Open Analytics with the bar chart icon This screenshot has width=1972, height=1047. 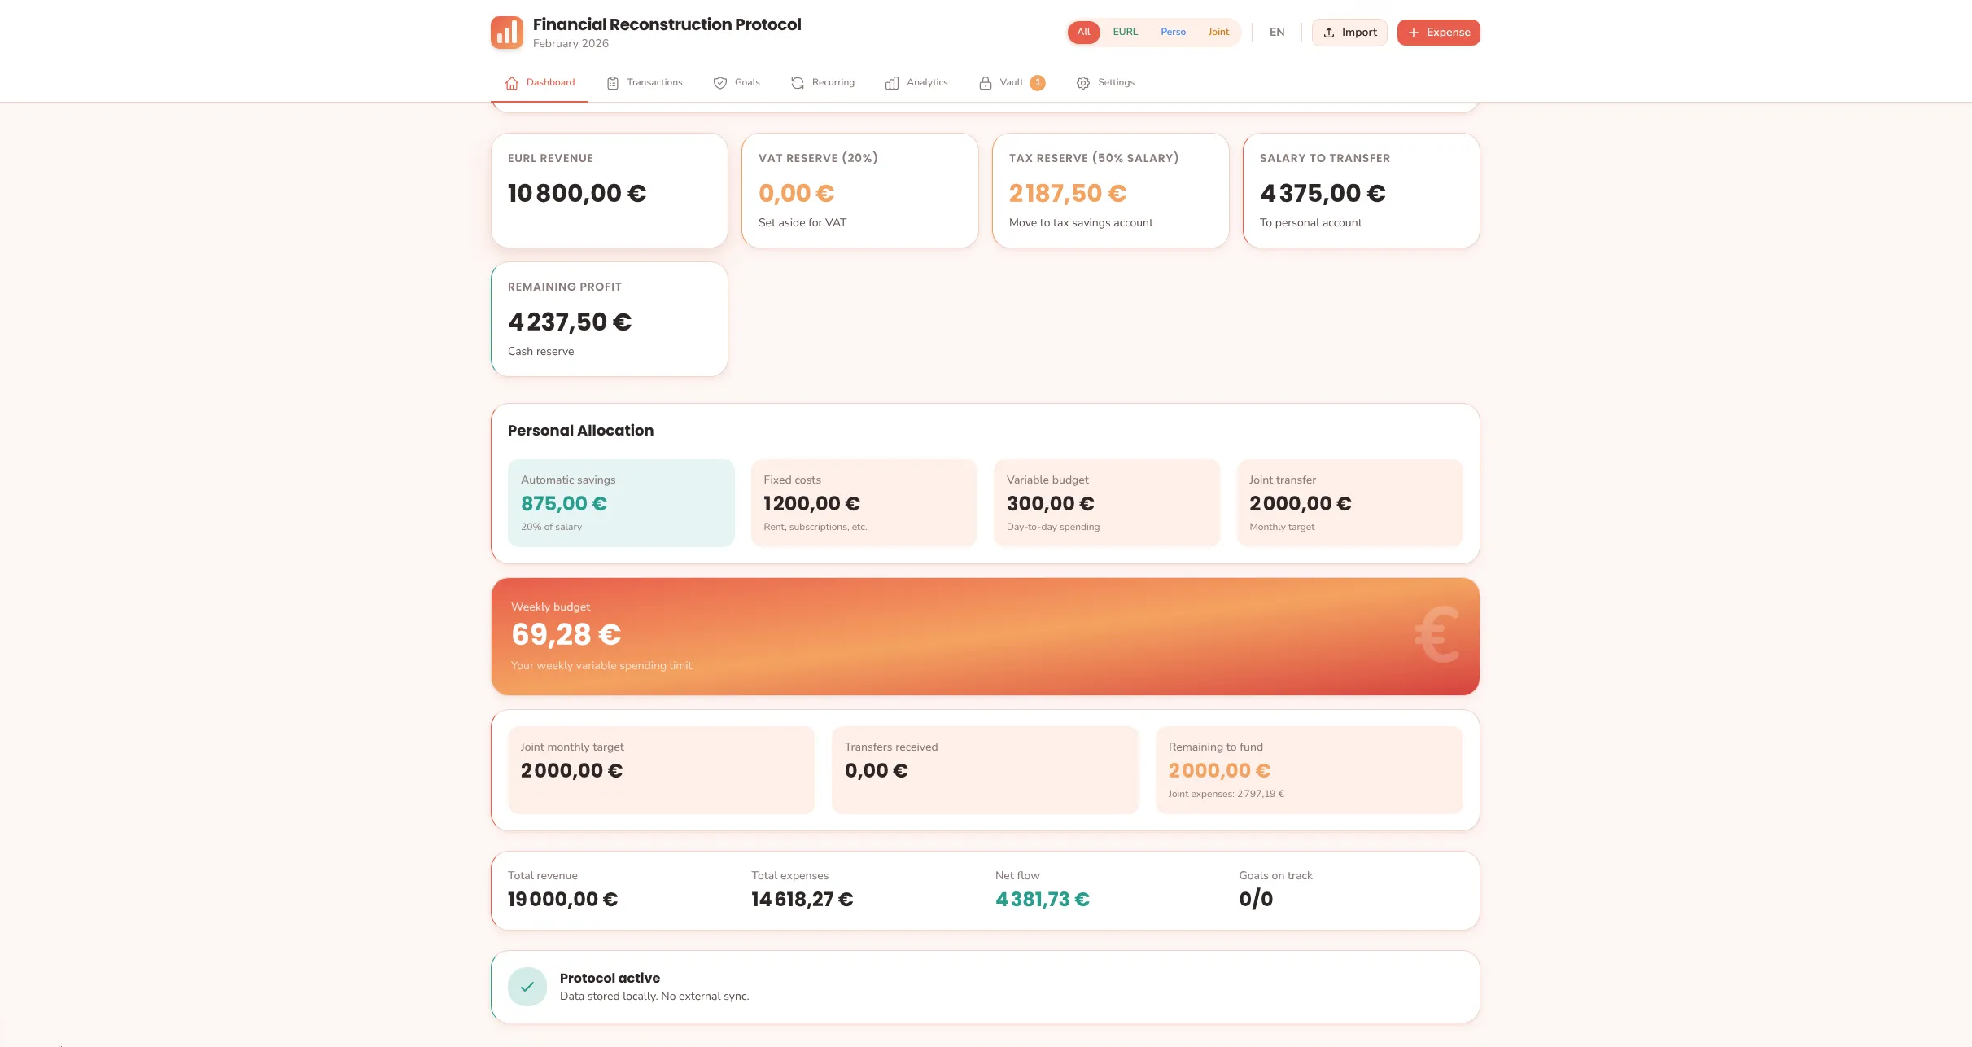click(890, 82)
